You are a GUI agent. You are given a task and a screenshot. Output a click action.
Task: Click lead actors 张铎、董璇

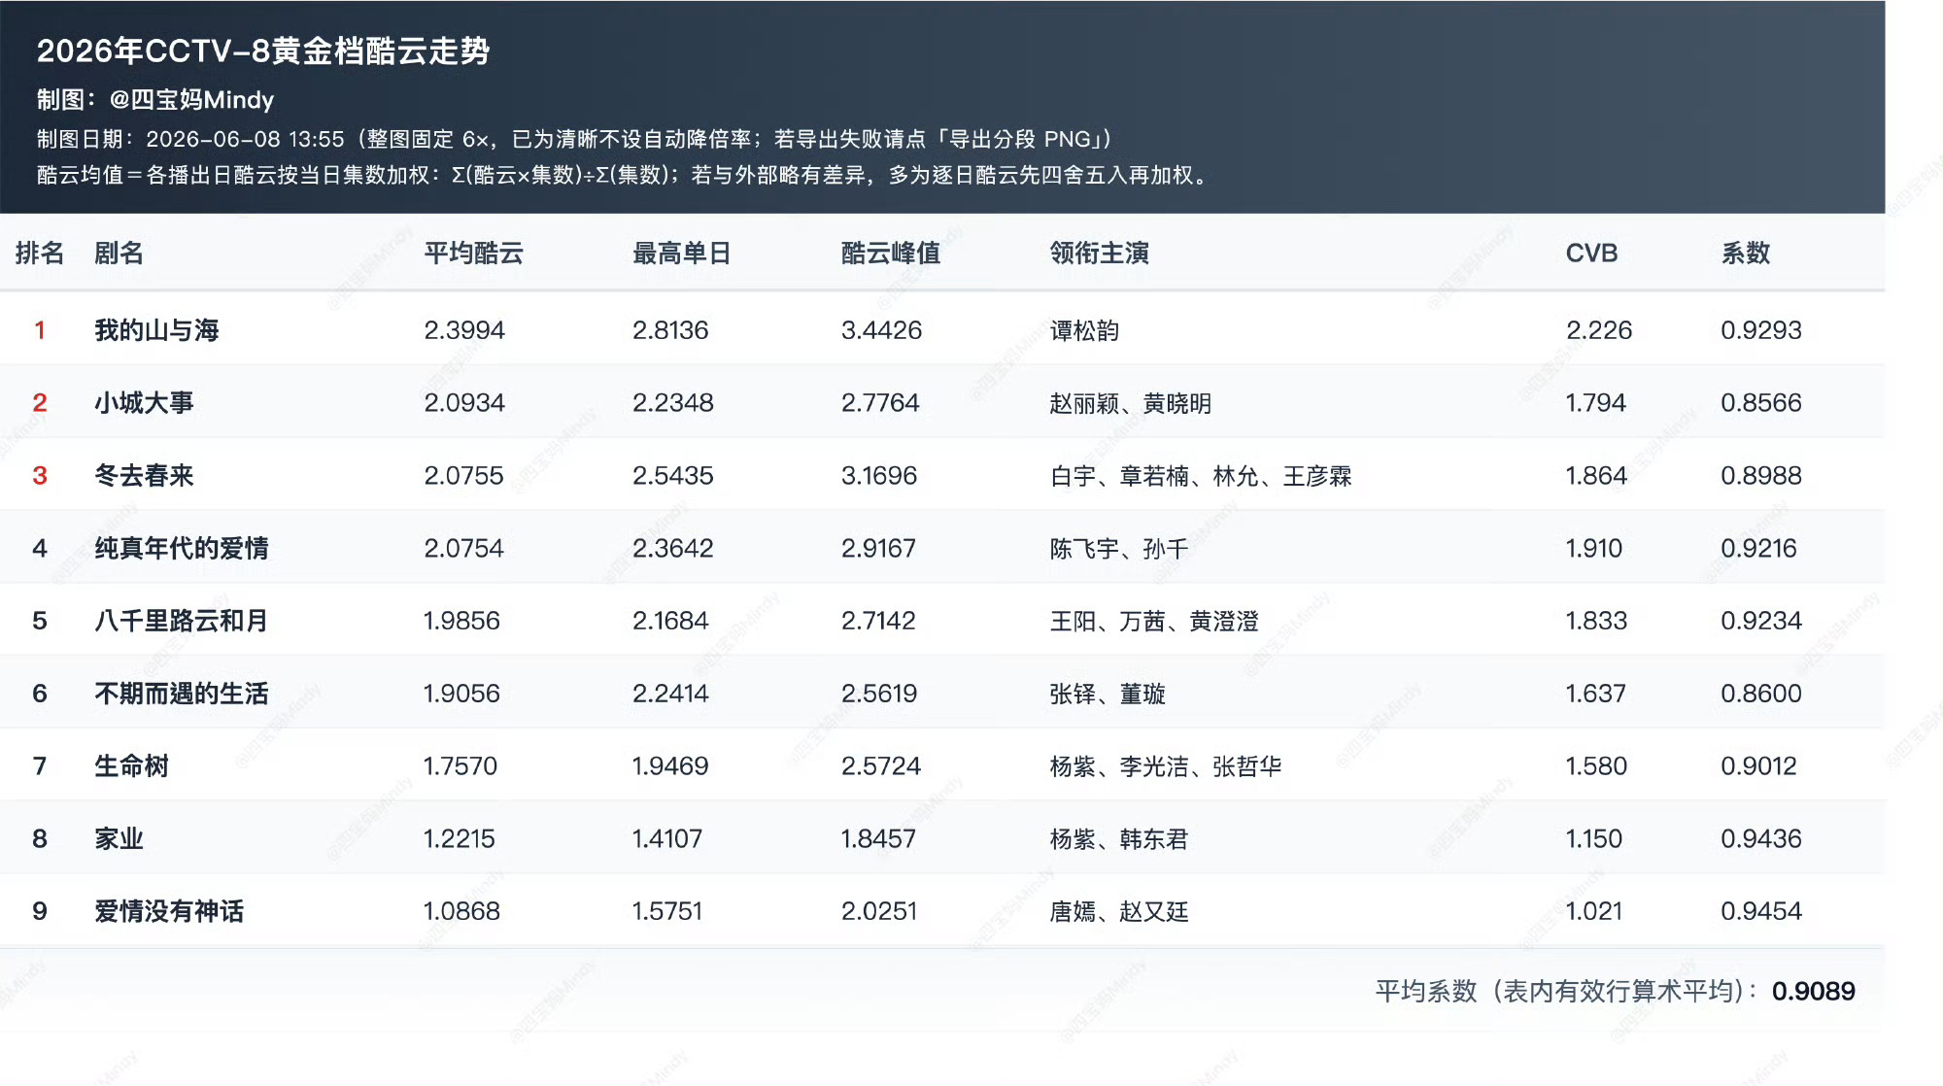tap(1108, 695)
